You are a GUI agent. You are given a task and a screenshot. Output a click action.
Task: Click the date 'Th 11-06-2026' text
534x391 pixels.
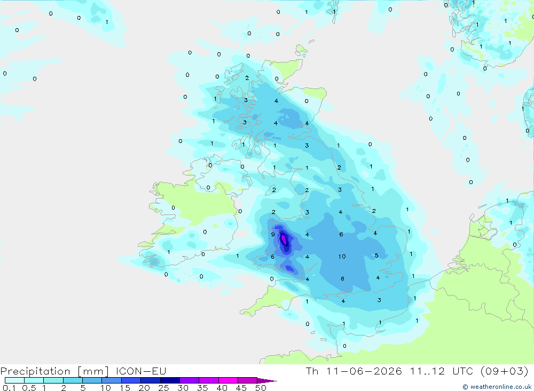pyautogui.click(x=354, y=371)
